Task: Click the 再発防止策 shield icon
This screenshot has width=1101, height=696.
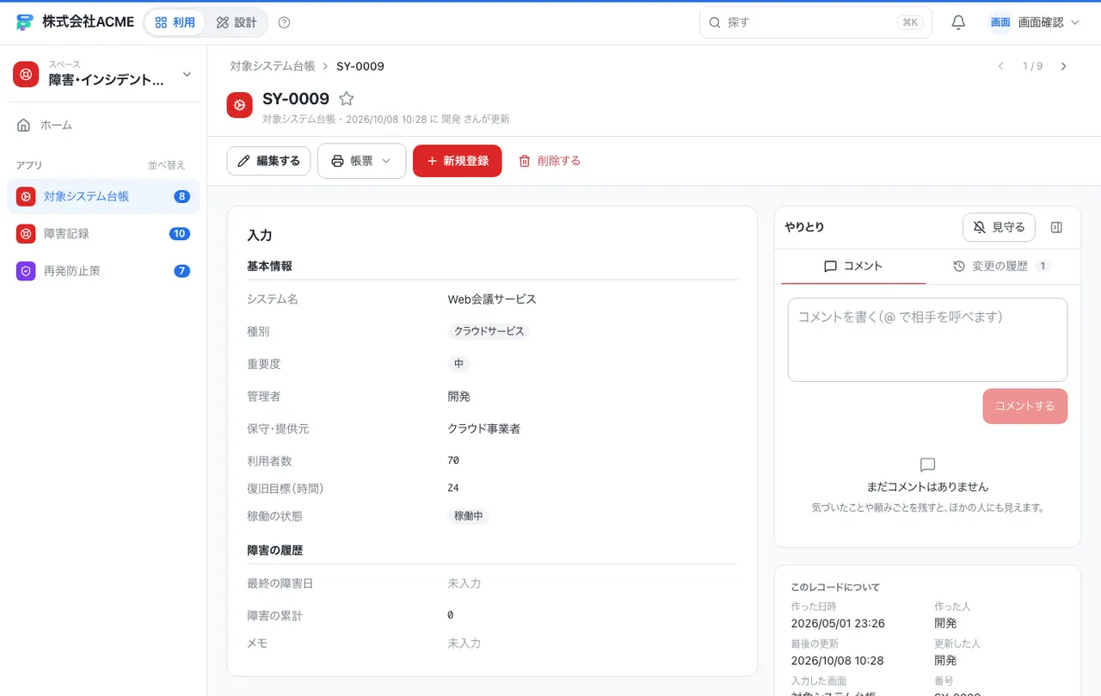Action: click(x=27, y=271)
